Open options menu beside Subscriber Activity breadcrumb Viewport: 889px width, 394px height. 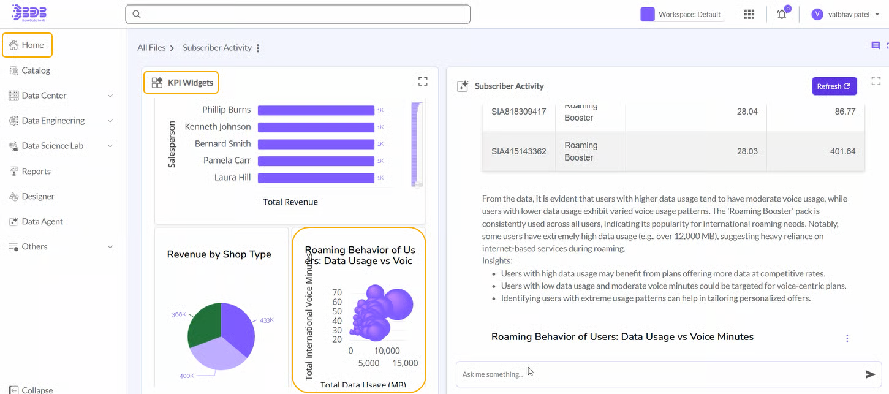(258, 48)
